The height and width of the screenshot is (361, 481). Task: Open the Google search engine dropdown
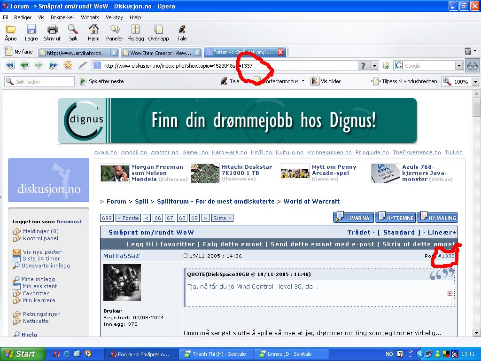(x=459, y=66)
